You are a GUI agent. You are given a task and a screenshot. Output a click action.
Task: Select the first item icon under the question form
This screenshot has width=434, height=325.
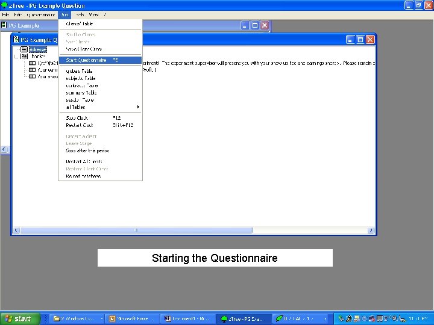click(x=33, y=63)
